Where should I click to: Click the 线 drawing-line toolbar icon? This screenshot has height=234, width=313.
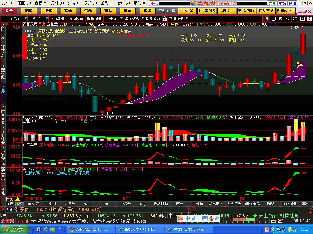tap(288, 19)
